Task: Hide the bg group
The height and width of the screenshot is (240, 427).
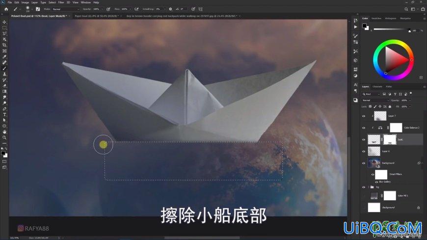Action: point(364,187)
